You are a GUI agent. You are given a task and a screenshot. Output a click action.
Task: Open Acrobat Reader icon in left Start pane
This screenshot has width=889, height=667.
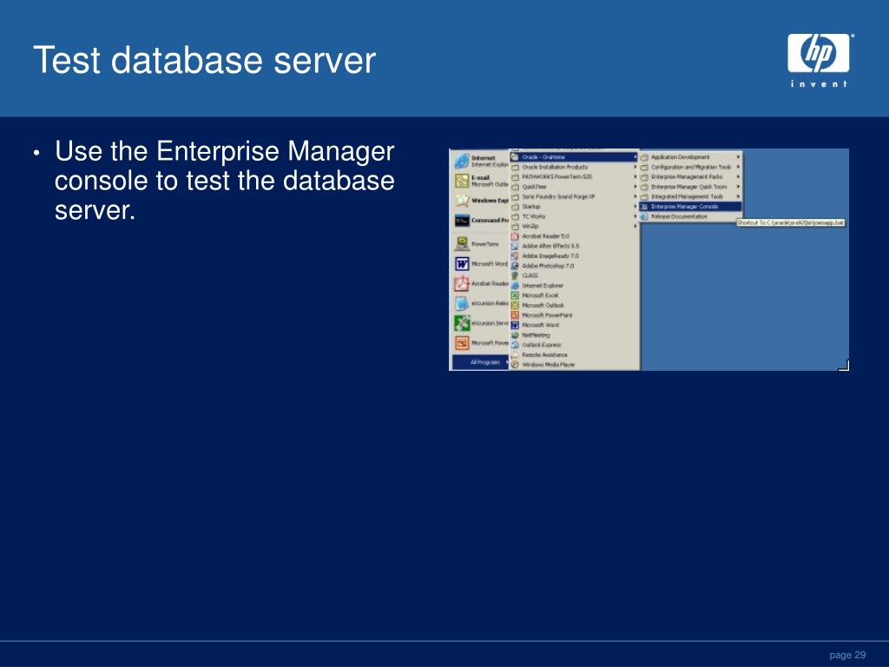point(462,284)
